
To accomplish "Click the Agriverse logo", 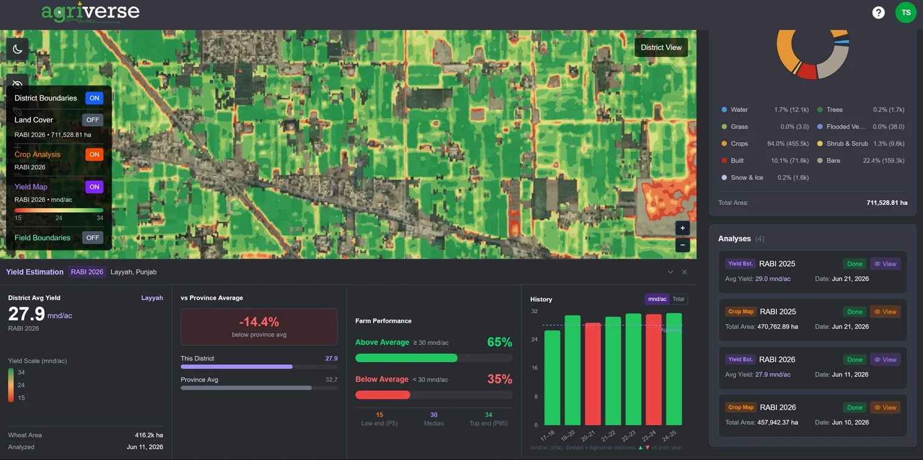I will [90, 12].
